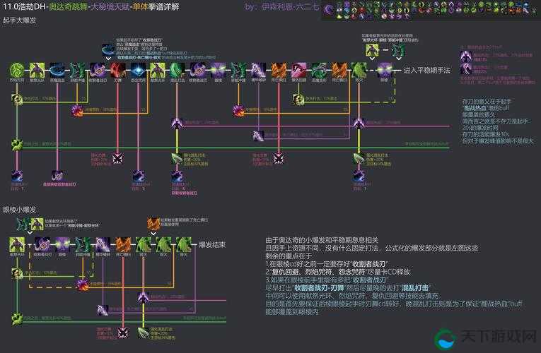Click the first 收割者战刃 icon in the opener row
This screenshot has width=541, height=353.
[x=98, y=71]
